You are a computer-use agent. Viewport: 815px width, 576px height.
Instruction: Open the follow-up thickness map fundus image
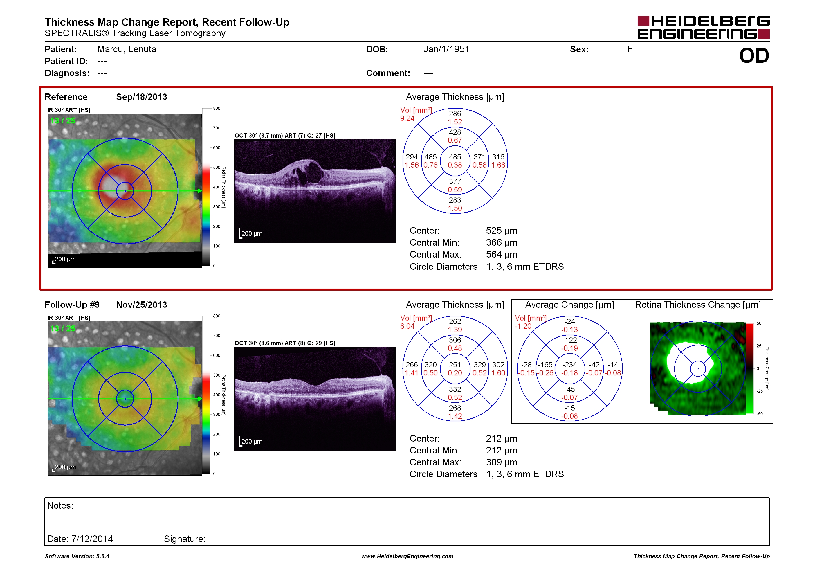click(x=125, y=398)
